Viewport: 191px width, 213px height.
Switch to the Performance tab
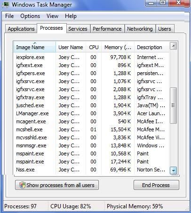(107, 29)
